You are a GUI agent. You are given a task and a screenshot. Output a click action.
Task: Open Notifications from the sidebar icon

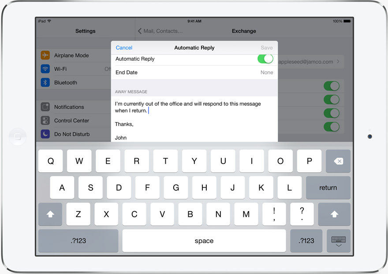click(x=45, y=107)
